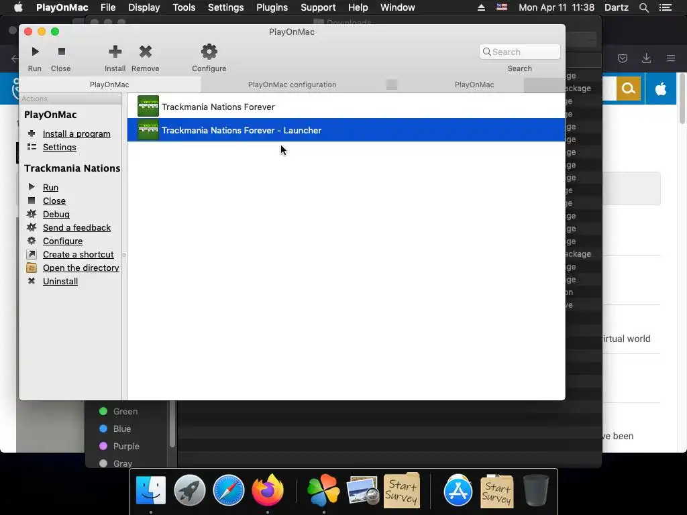Click Firefox downloads arrow icon
Viewport: 687px width, 515px height.
point(646,58)
